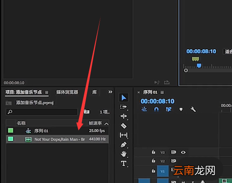Click the sort arrow beside 帧速率 column
This screenshot has width=232, height=183.
[106, 124]
